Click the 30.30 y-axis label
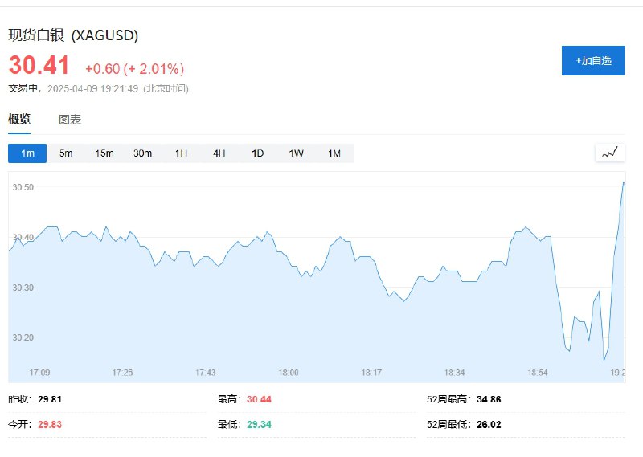 (23, 288)
